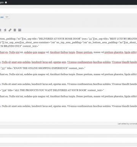Screen dimensions: 137x147
Task: Click the Align right toolbar icon
Action: (x=5, y=30)
